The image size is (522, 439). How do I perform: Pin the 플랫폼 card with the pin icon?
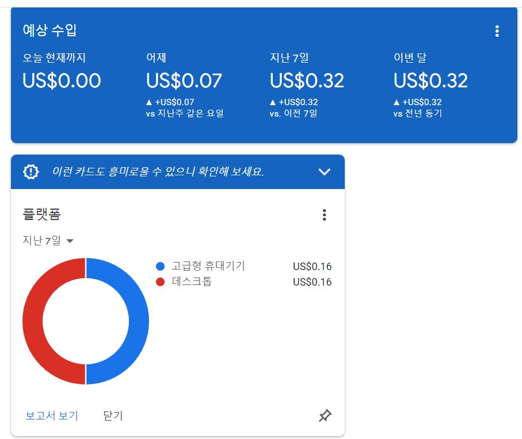pos(325,415)
